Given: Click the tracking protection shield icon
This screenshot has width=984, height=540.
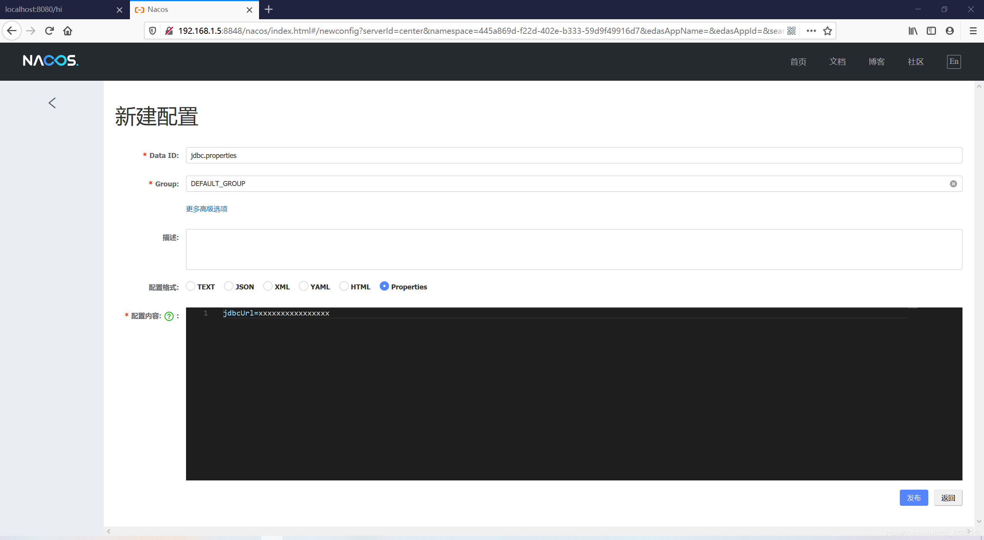Looking at the screenshot, I should [153, 31].
